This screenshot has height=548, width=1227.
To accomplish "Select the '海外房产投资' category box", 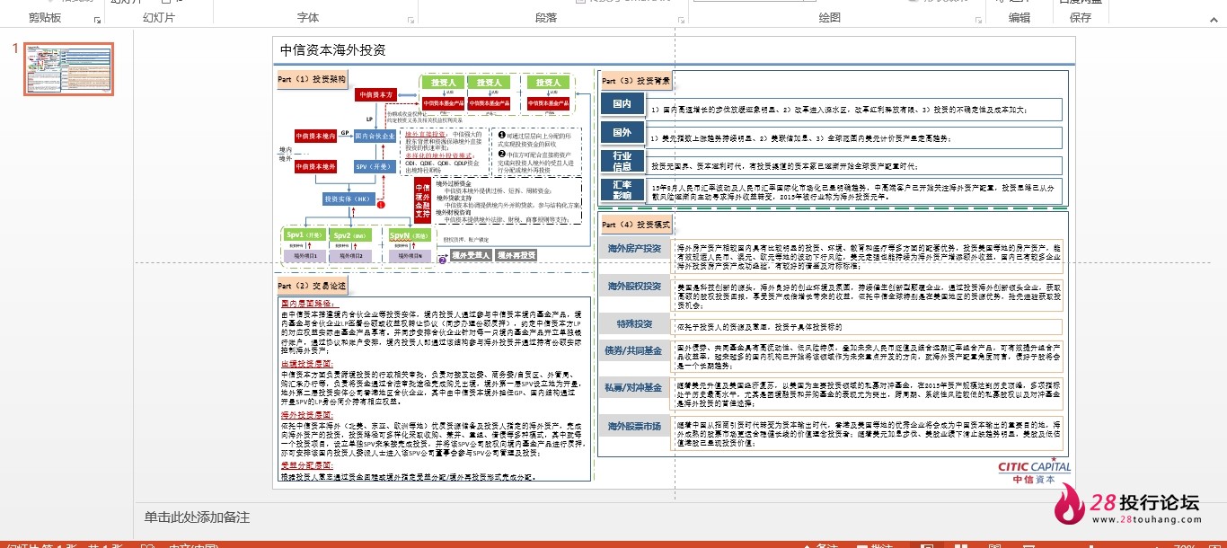I will pyautogui.click(x=634, y=249).
